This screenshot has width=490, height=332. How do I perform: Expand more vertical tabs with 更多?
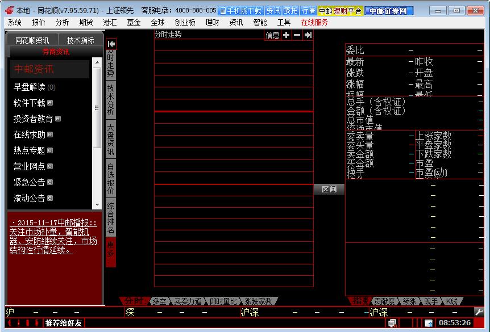coord(111,251)
